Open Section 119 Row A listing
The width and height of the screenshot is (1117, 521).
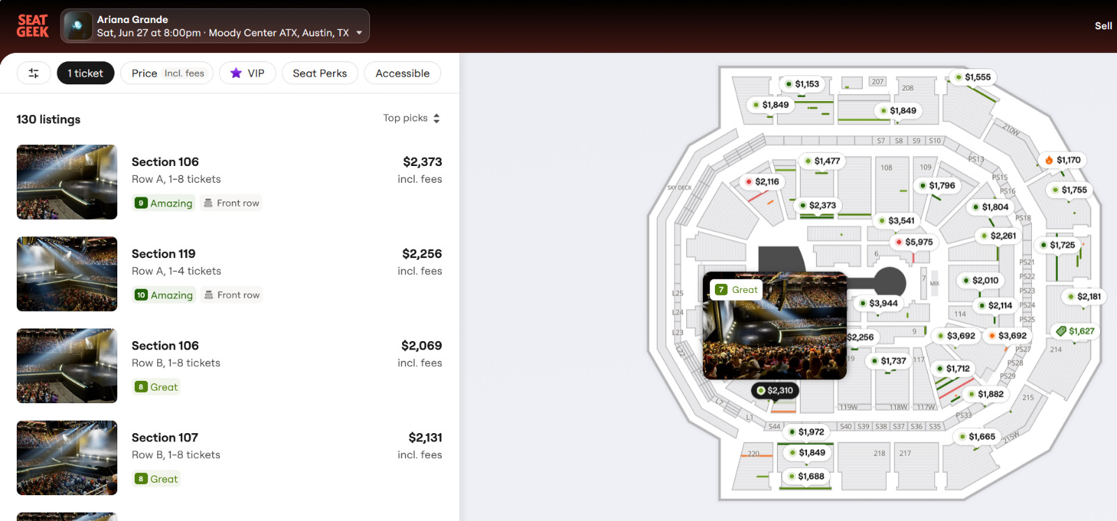point(230,274)
